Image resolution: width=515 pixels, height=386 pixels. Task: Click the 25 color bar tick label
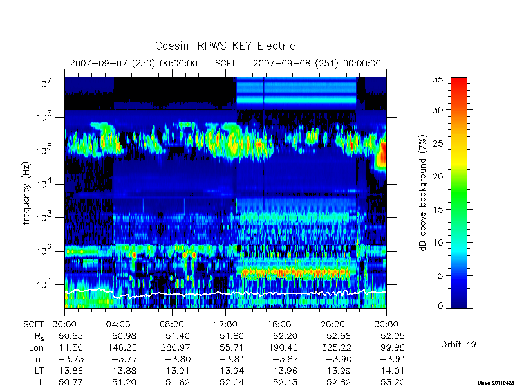point(437,143)
